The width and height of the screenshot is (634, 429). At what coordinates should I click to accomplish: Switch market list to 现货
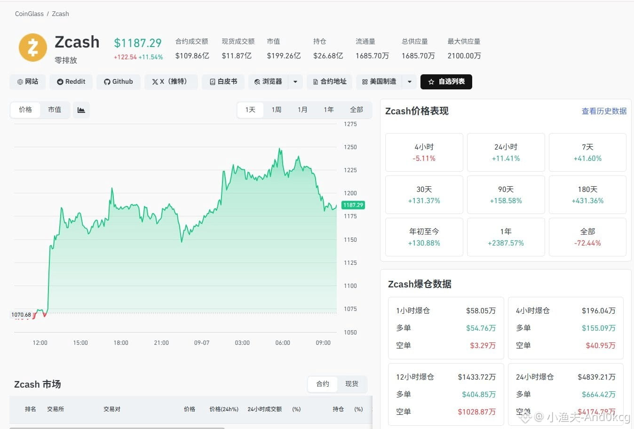(x=351, y=384)
